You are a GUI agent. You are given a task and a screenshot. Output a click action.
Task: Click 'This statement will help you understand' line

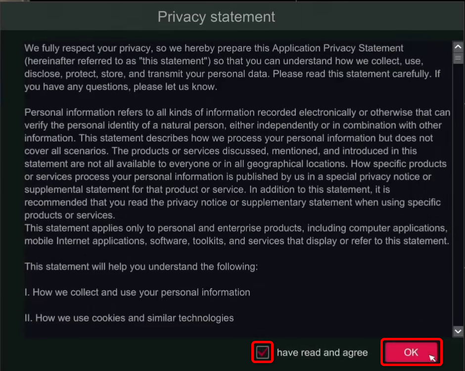tap(141, 267)
